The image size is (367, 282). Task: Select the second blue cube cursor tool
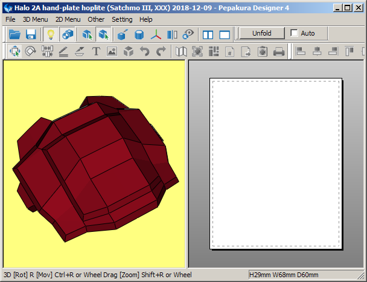[103, 34]
